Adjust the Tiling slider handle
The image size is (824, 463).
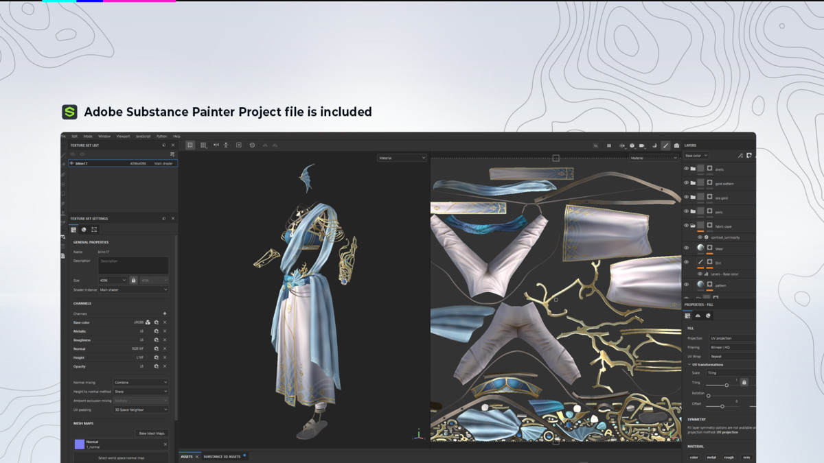[726, 385]
